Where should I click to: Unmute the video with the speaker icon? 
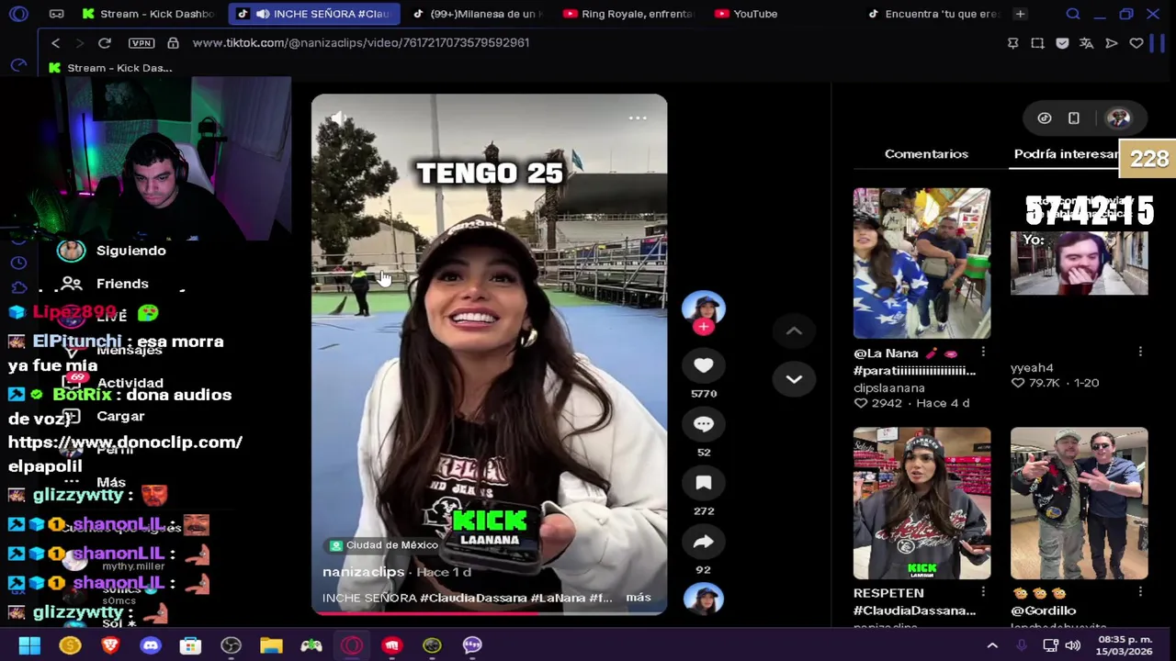point(339,118)
